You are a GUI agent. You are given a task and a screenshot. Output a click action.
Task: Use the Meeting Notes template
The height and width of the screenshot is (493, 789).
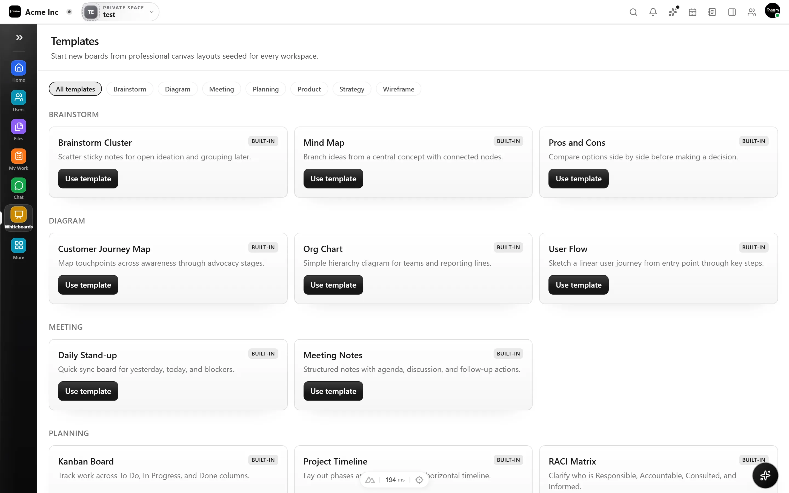pos(333,391)
